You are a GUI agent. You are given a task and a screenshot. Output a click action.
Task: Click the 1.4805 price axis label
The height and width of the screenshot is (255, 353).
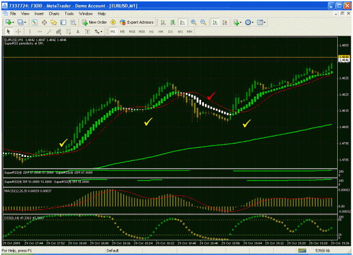[x=344, y=127]
